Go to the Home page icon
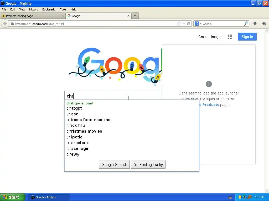Screen dimensions: 269x201 click(x=264, y=24)
